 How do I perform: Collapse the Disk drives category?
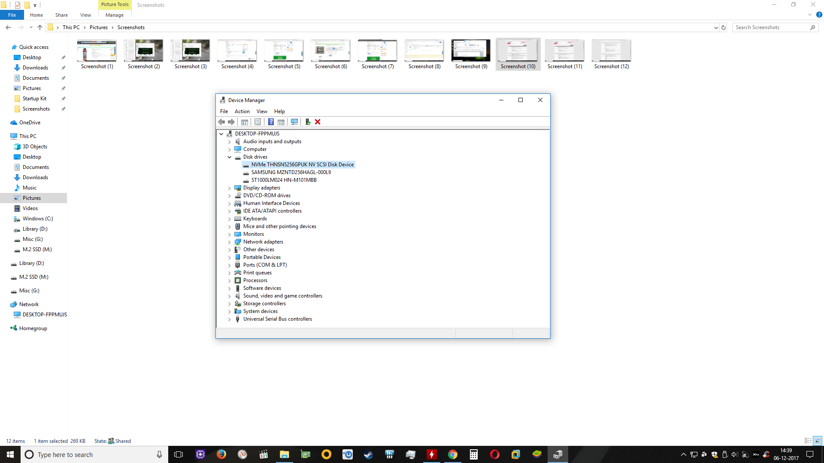tap(230, 156)
